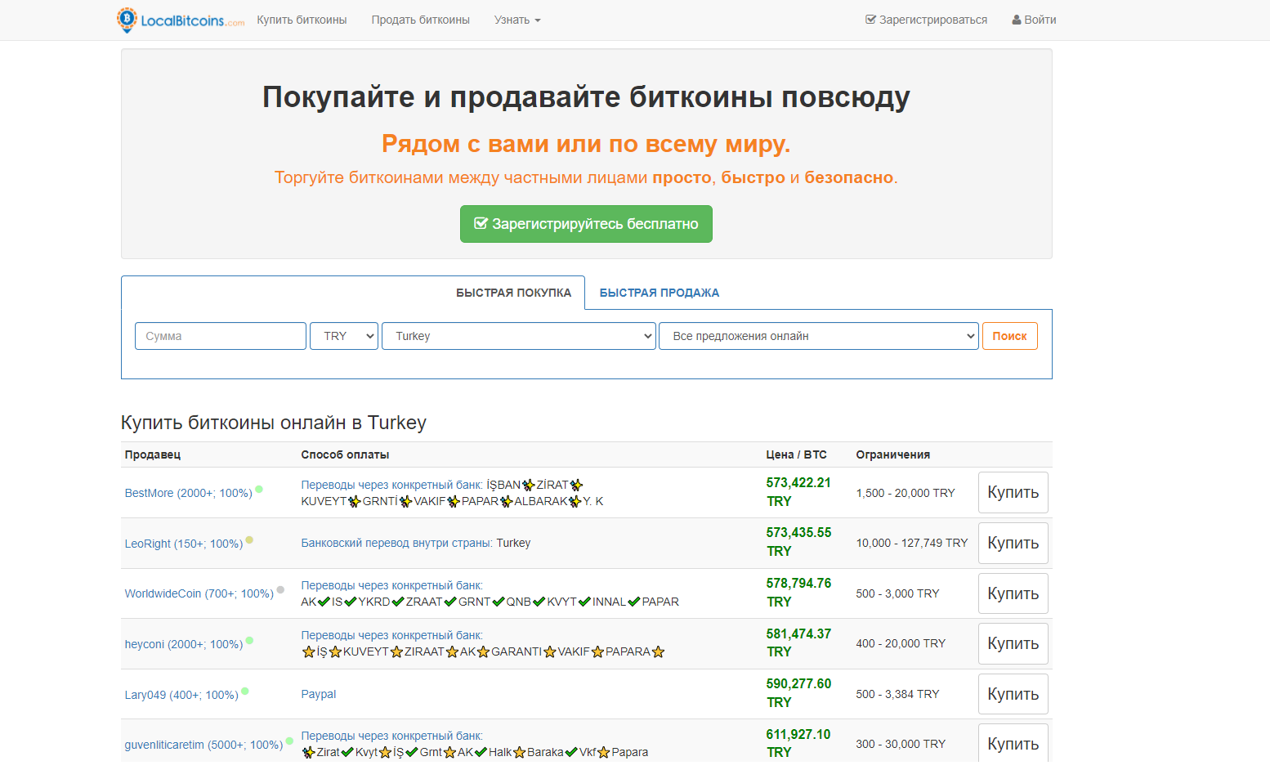Click the Цена / BTC column header
The image size is (1270, 770).
pyautogui.click(x=796, y=454)
